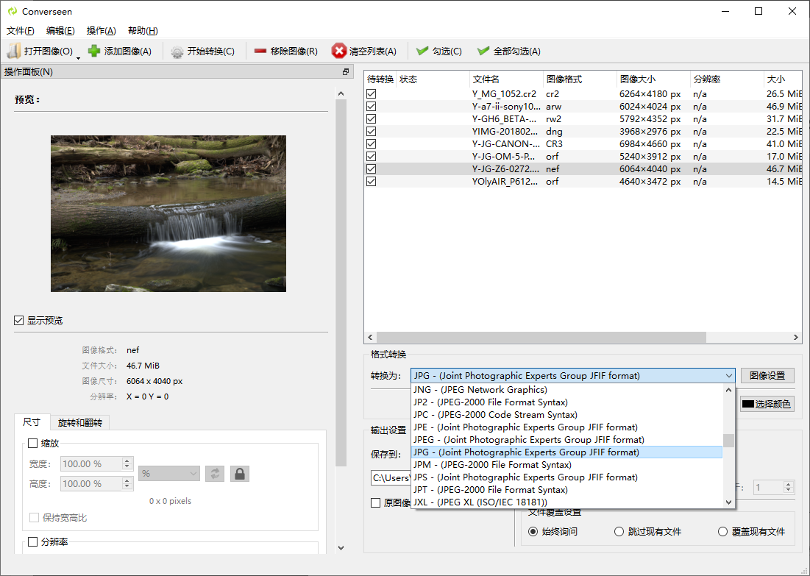Click the Add Images (添加图像) green plus icon

[94, 51]
